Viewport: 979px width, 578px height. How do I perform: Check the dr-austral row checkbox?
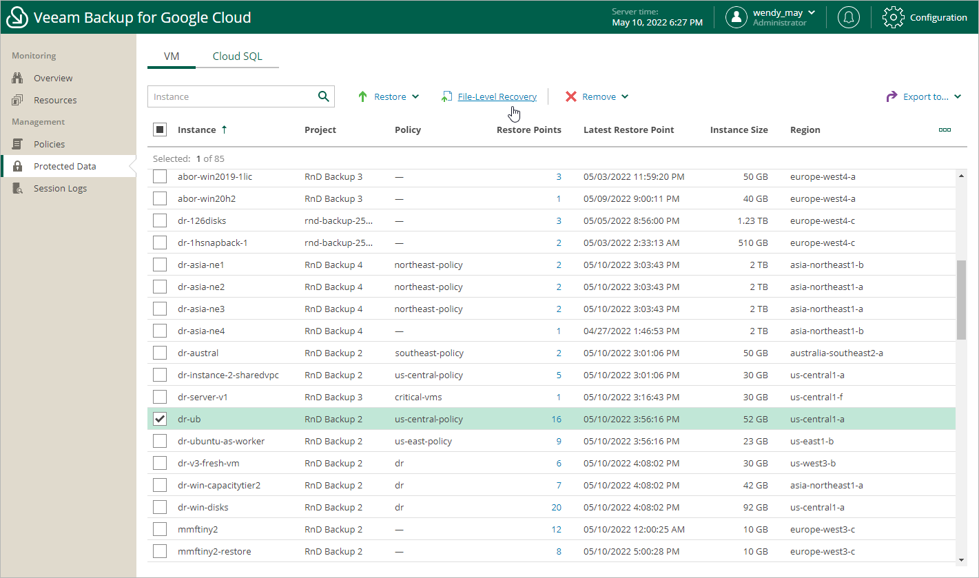coord(160,353)
